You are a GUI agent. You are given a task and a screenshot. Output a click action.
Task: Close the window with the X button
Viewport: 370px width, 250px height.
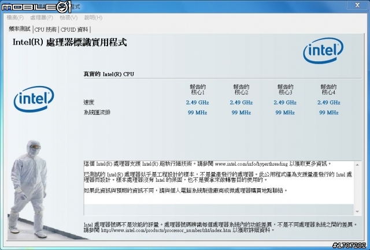[357, 5]
